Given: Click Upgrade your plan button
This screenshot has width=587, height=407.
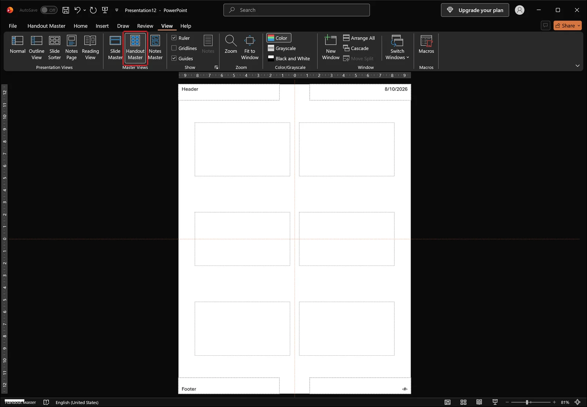Looking at the screenshot, I should click(x=475, y=10).
